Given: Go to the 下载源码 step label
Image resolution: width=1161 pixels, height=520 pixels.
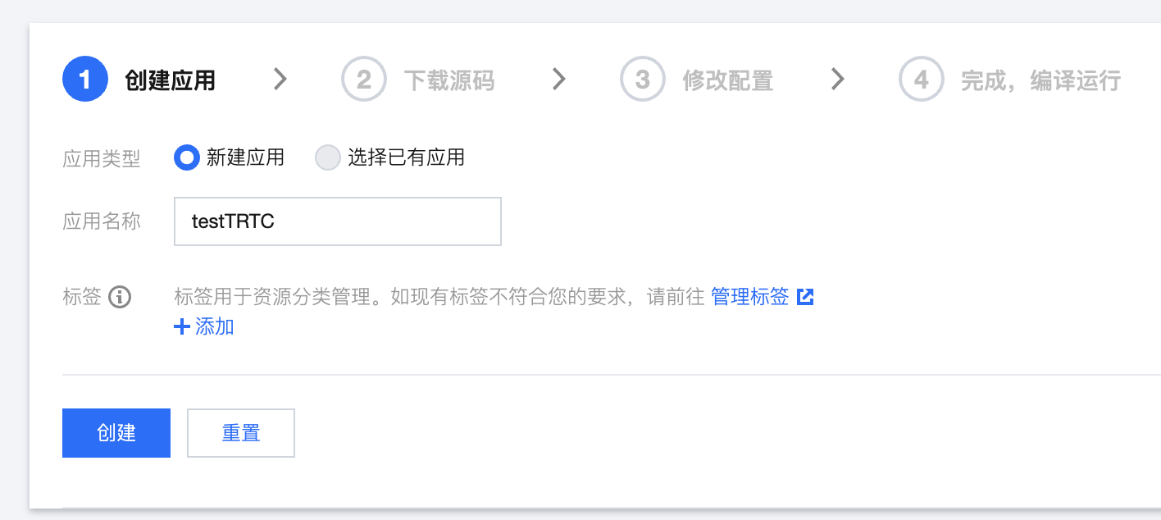Looking at the screenshot, I should tap(449, 80).
